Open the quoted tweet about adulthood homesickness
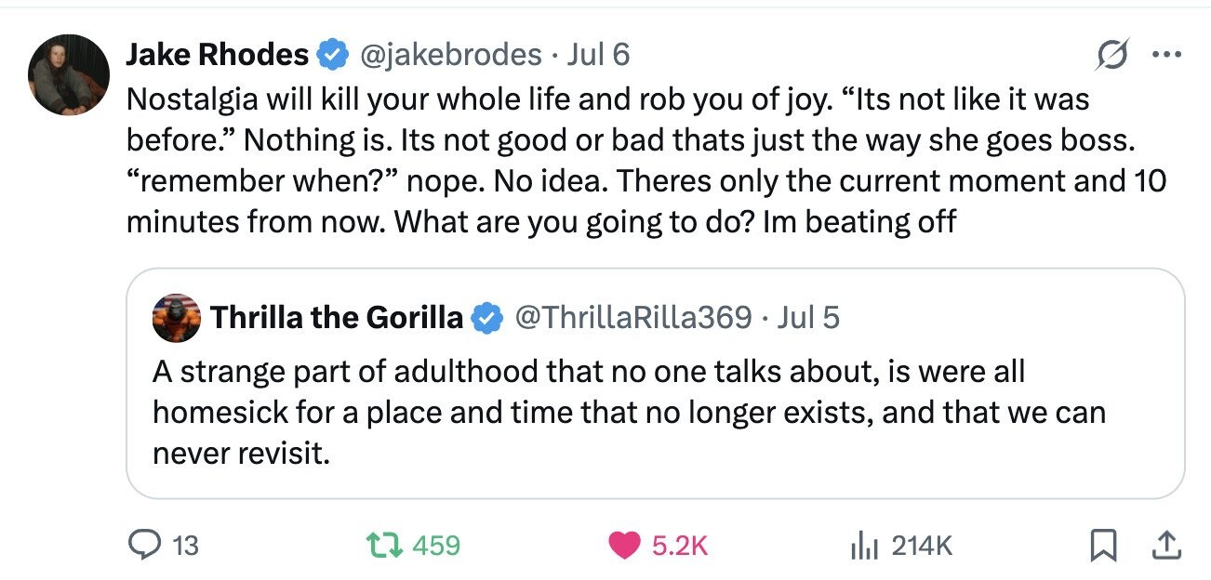This screenshot has width=1211, height=580. pos(655,384)
